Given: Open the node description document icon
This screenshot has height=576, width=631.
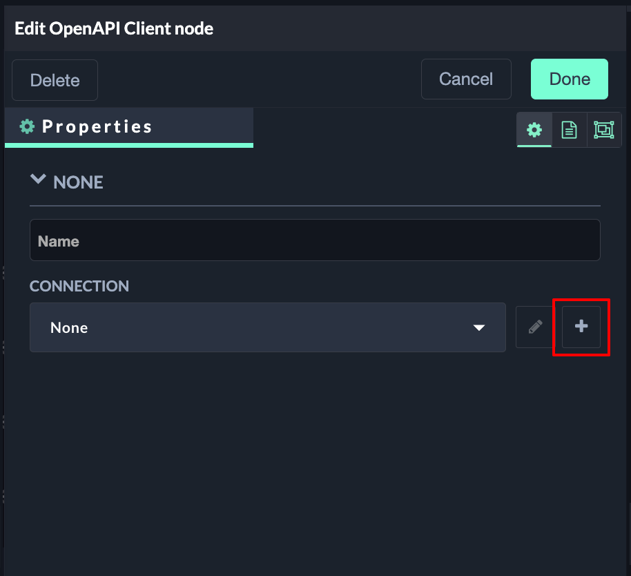Looking at the screenshot, I should 569,130.
